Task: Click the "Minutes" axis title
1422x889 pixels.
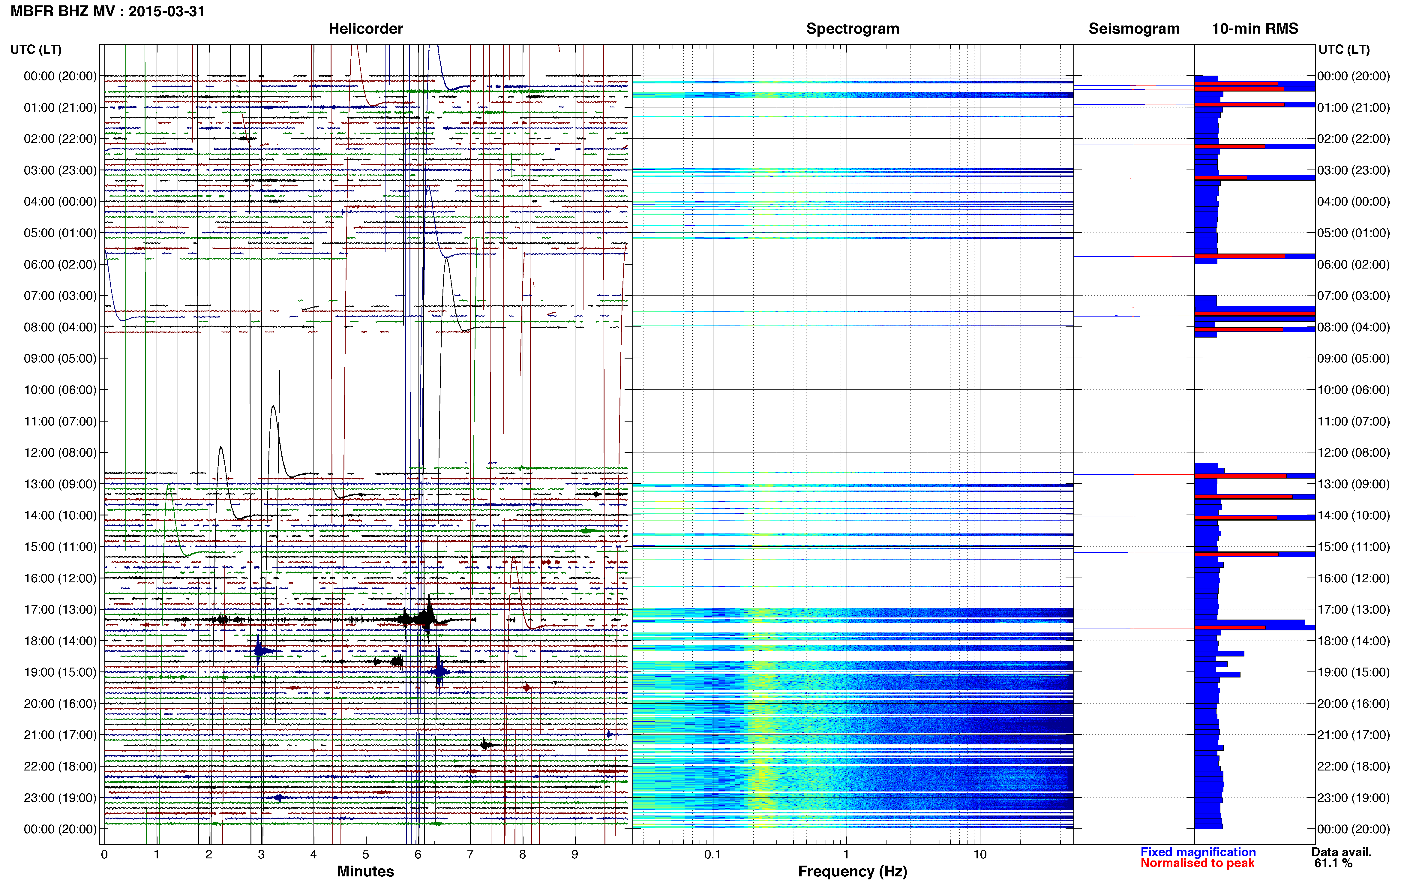Action: [x=366, y=871]
